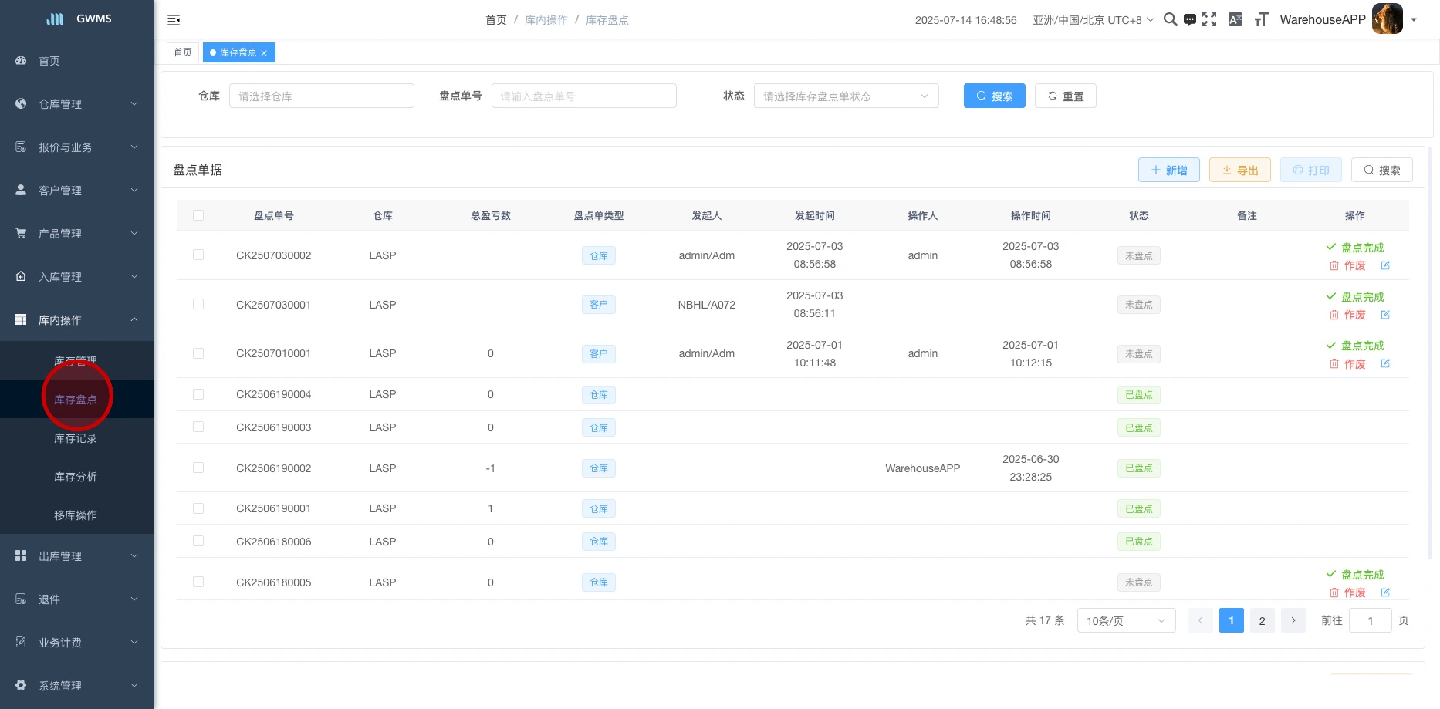Collapse the sidebar with the hamburger icon
1440x709 pixels.
tap(174, 20)
